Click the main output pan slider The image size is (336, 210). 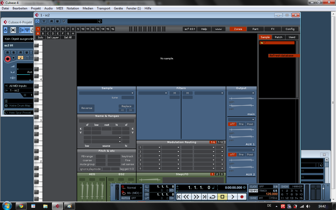pos(241,105)
